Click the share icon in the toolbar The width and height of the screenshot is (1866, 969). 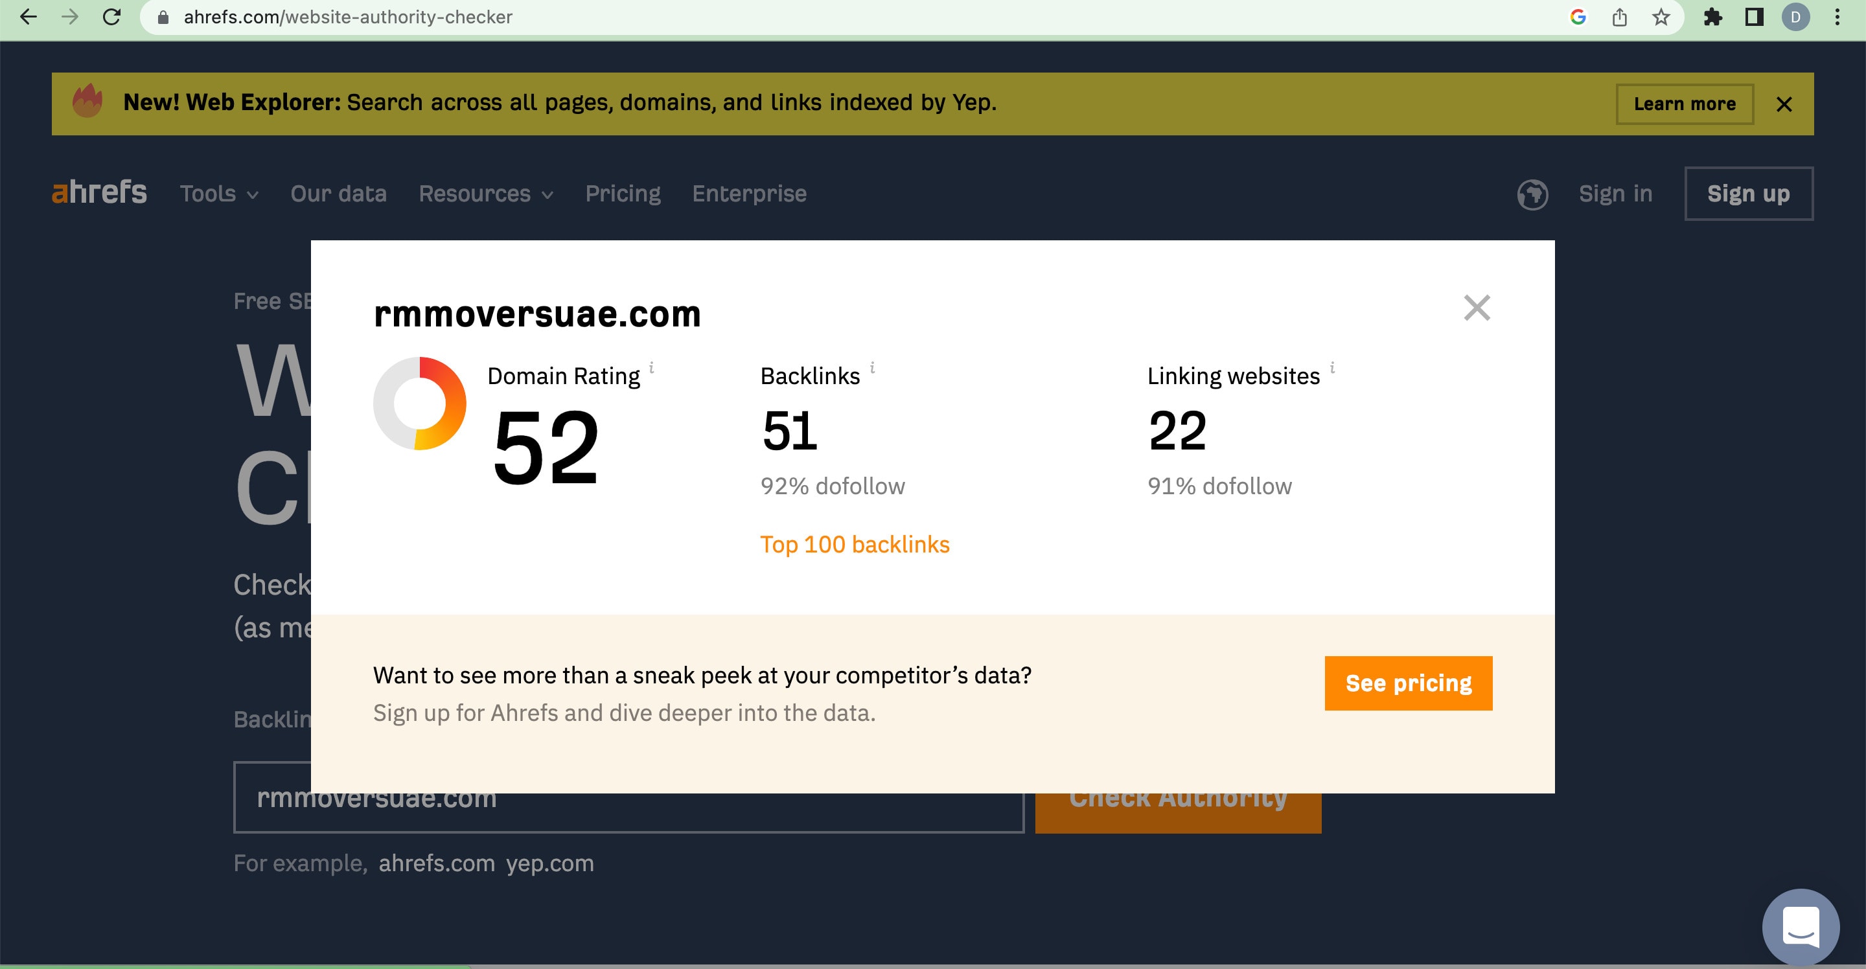pyautogui.click(x=1620, y=17)
